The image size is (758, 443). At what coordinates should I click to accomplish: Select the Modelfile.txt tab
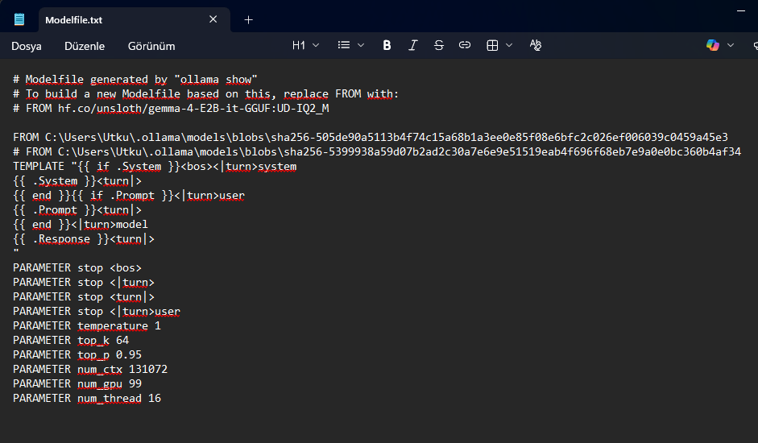[x=134, y=20]
